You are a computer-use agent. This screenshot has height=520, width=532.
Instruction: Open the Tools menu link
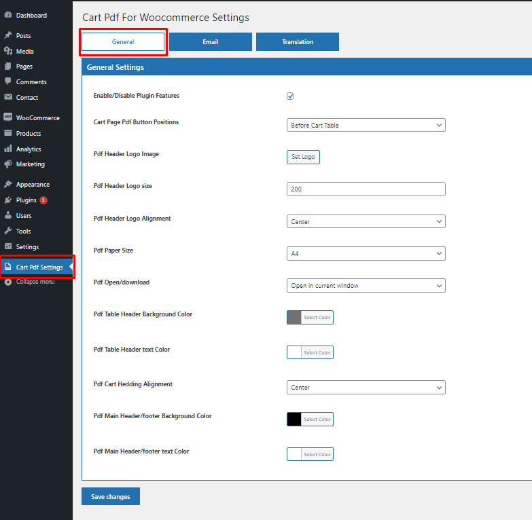[23, 231]
